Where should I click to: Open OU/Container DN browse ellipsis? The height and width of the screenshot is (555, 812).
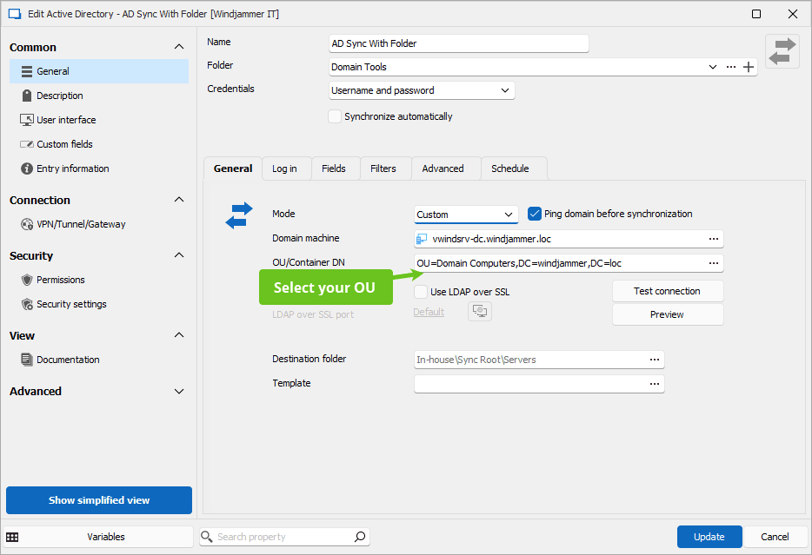[x=713, y=263]
